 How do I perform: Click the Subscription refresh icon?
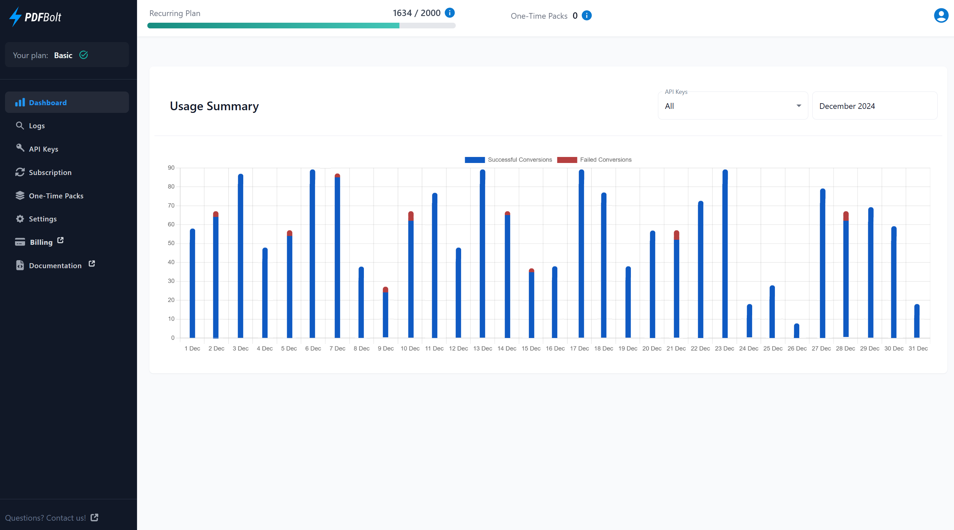pos(20,172)
